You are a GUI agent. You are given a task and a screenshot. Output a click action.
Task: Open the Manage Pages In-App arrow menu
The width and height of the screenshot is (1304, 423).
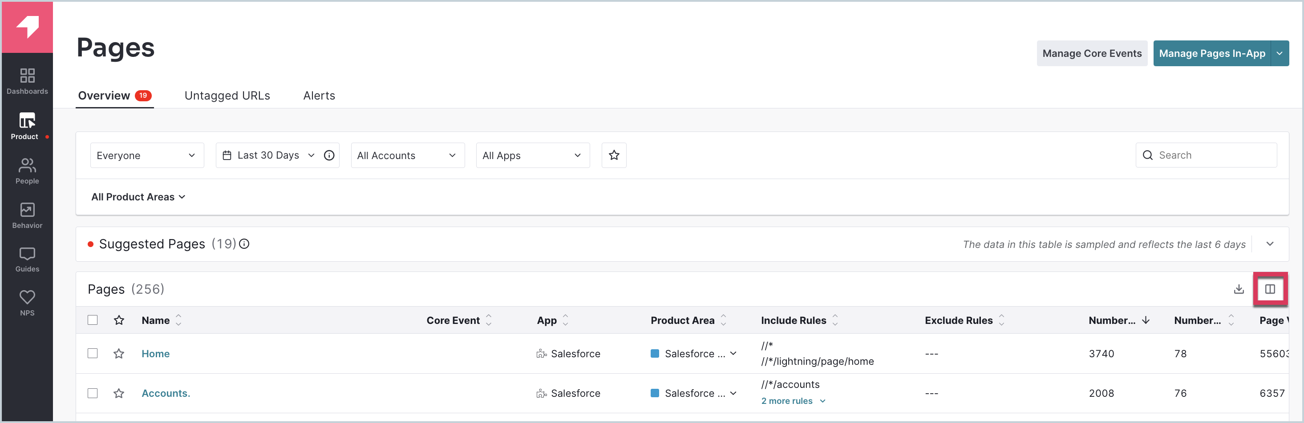pyautogui.click(x=1280, y=53)
